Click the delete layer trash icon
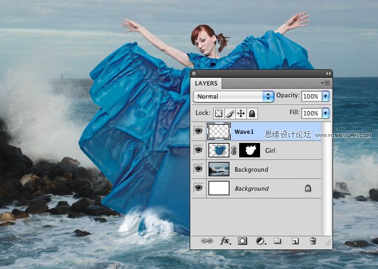 click(313, 241)
